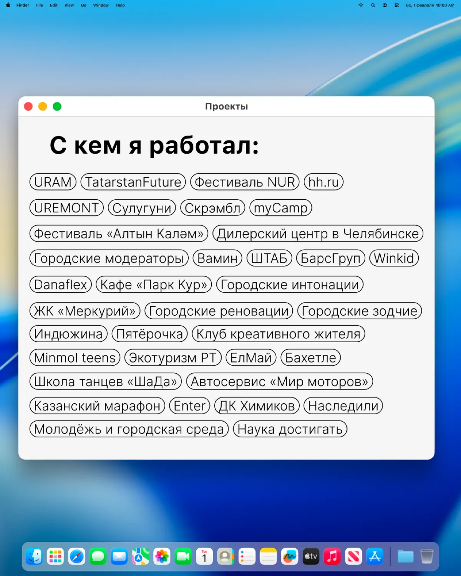Open the Window menu
Image resolution: width=461 pixels, height=576 pixels.
(101, 5)
